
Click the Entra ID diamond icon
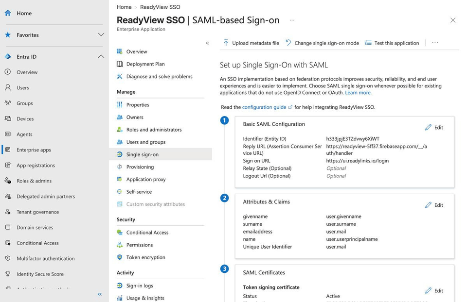8,56
